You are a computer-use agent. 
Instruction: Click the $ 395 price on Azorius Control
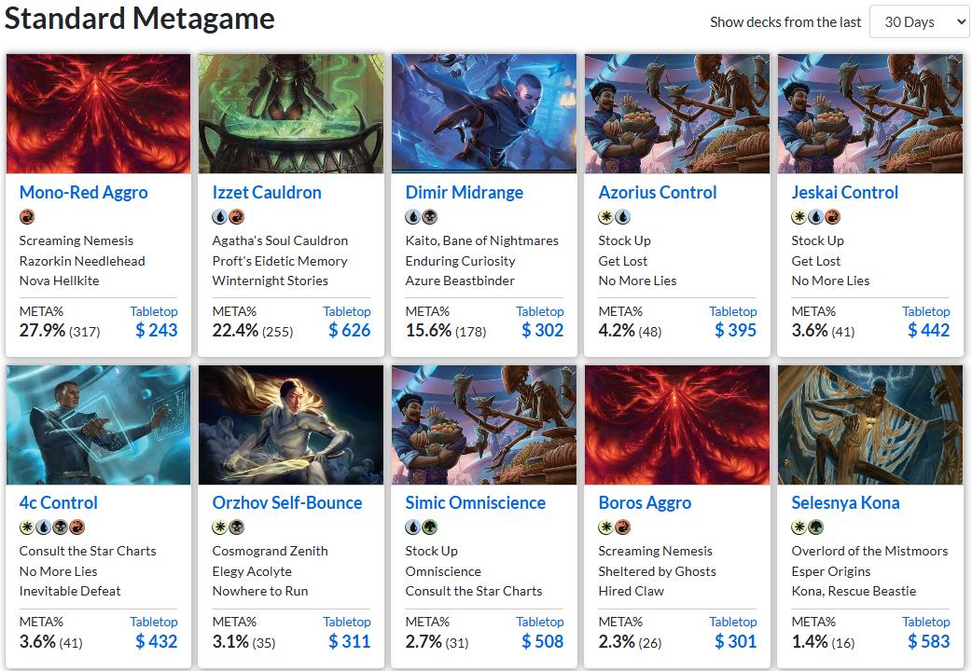click(x=735, y=330)
